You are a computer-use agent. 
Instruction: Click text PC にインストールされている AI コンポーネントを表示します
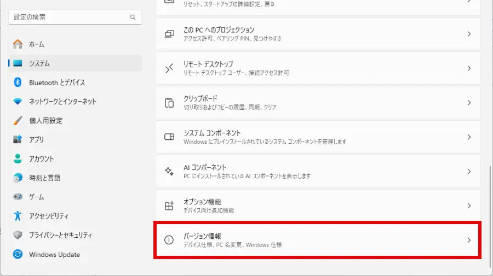coord(247,176)
